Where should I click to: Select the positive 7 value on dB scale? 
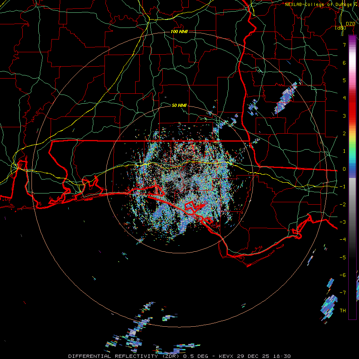[344, 45]
